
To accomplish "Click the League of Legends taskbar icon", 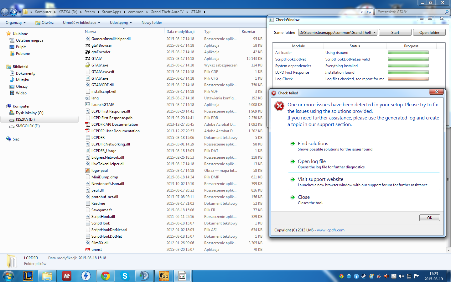I will pyautogui.click(x=28, y=276).
